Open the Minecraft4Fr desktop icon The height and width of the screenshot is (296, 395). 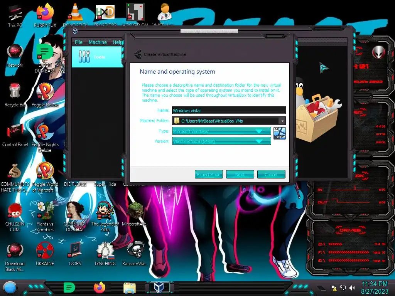(x=135, y=214)
